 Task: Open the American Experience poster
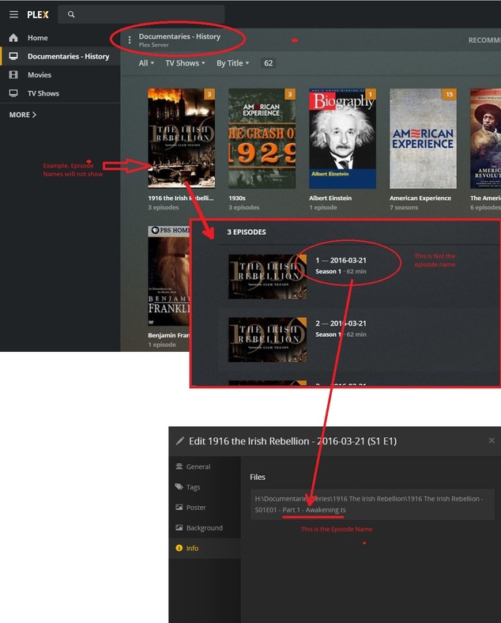(424, 138)
